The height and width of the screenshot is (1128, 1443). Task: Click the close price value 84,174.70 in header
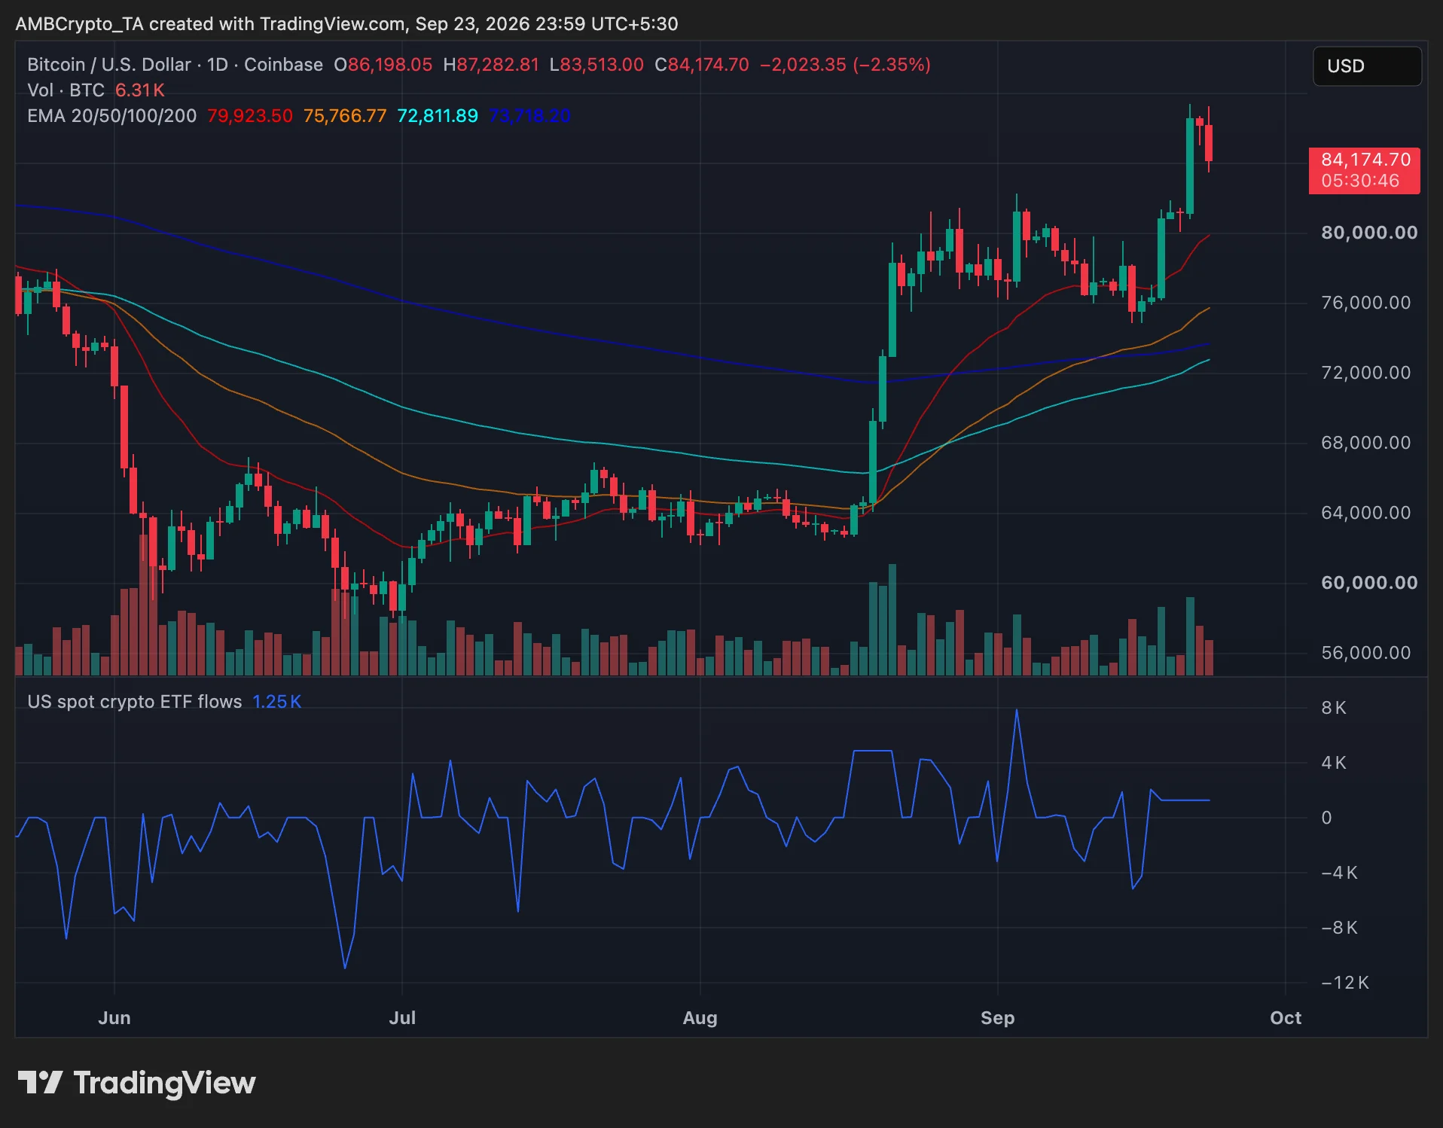tap(708, 65)
